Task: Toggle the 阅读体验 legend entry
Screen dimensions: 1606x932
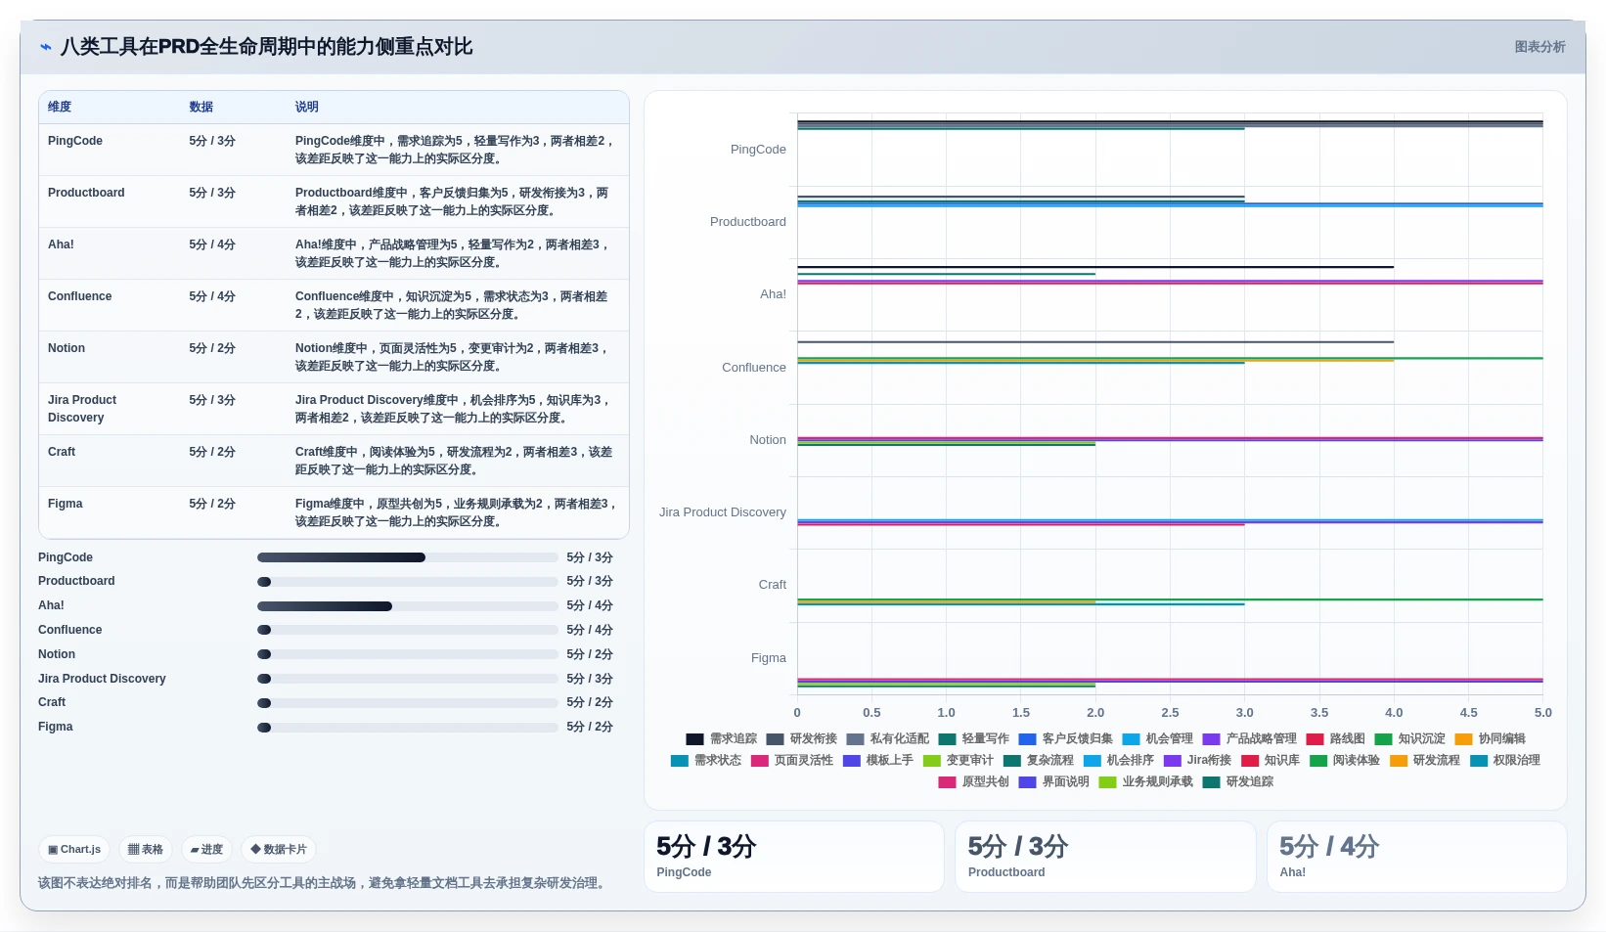Action: point(1345,761)
